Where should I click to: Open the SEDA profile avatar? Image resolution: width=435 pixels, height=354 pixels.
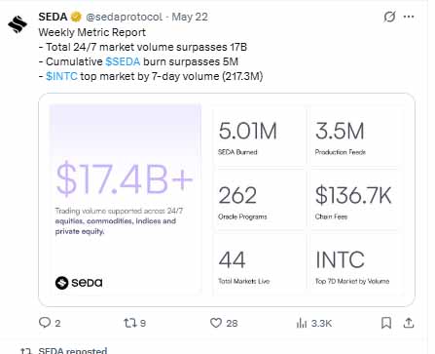coord(18,24)
